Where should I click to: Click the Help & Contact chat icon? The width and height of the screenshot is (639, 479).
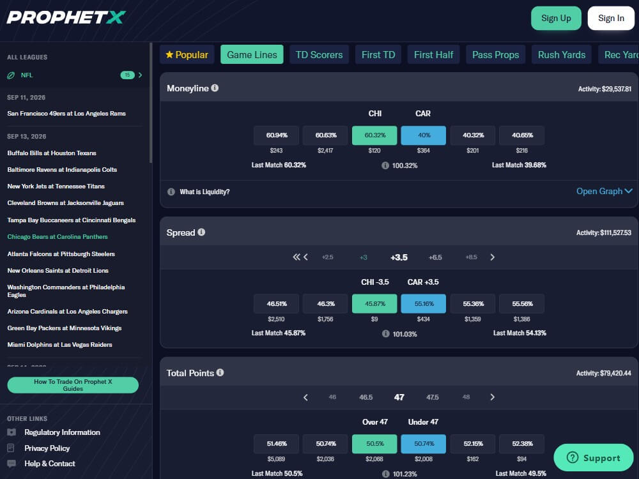point(12,464)
